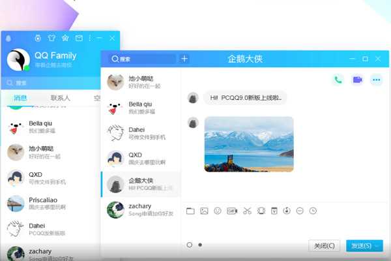Open Dahei conversation in QQ Family list
This screenshot has width=391, height=261.
(x=51, y=229)
